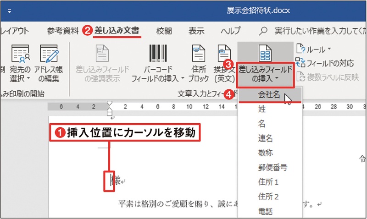Open the ヘルプ tab
367x219 pixels.
click(230, 31)
